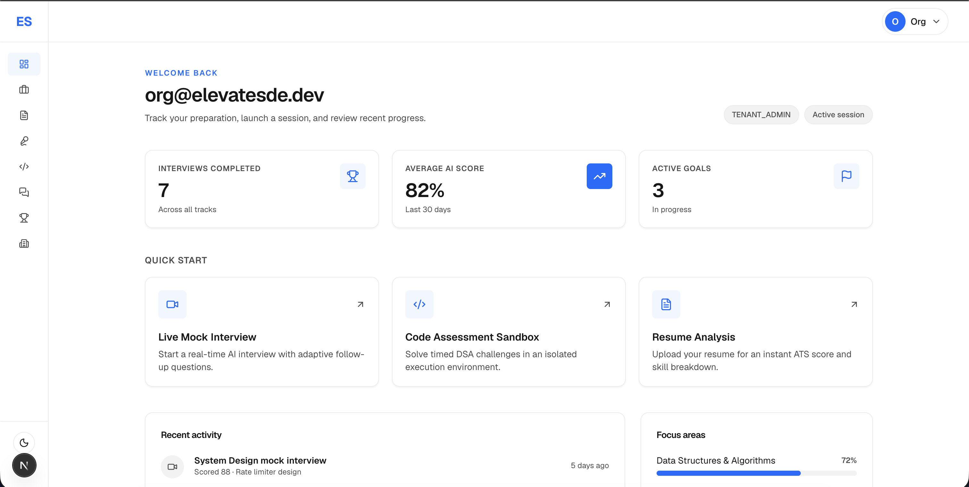Click the WELCOME BACK label
Screen dimensions: 969x487
(x=181, y=73)
